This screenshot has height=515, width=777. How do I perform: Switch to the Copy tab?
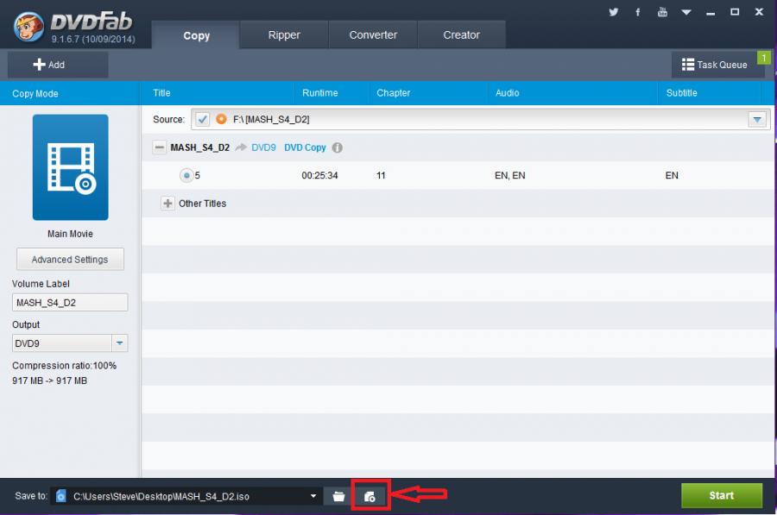point(196,35)
